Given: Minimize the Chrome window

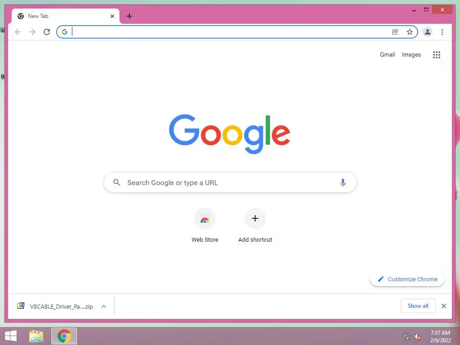Looking at the screenshot, I should pyautogui.click(x=414, y=10).
